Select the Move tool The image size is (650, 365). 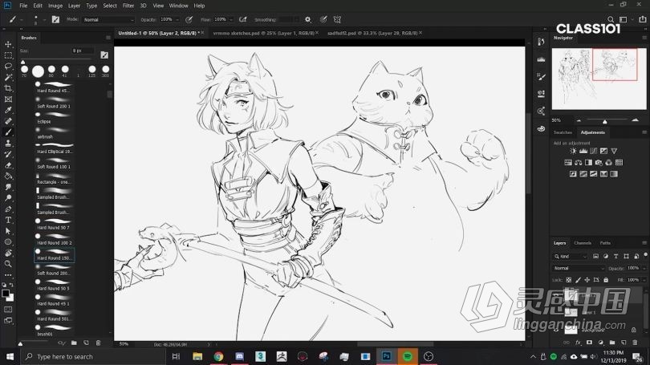pos(8,44)
